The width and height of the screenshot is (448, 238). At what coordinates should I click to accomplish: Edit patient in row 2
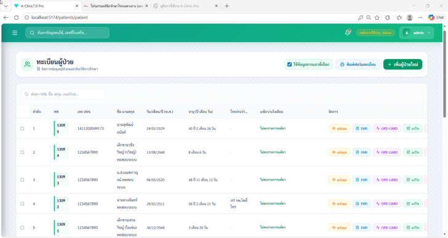[x=412, y=153]
